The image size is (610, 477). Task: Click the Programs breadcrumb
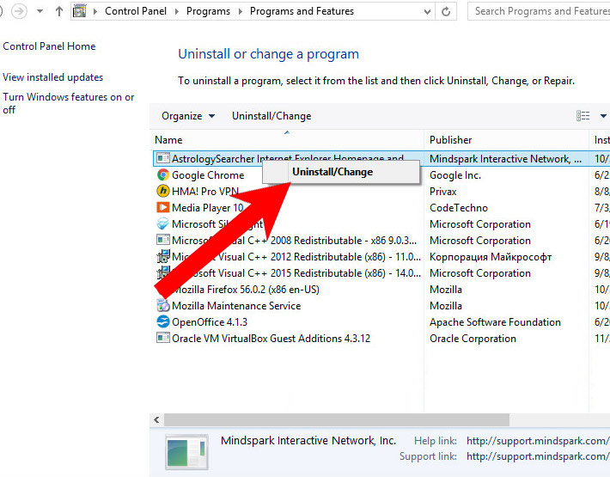pyautogui.click(x=208, y=11)
